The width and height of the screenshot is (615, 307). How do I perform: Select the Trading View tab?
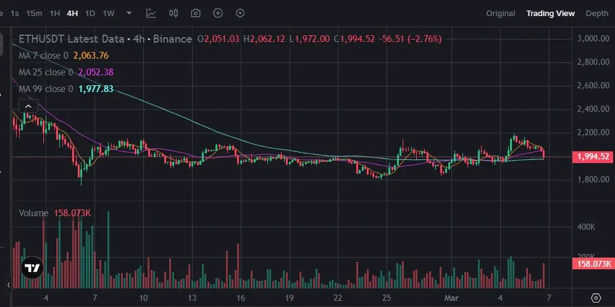pyautogui.click(x=550, y=14)
